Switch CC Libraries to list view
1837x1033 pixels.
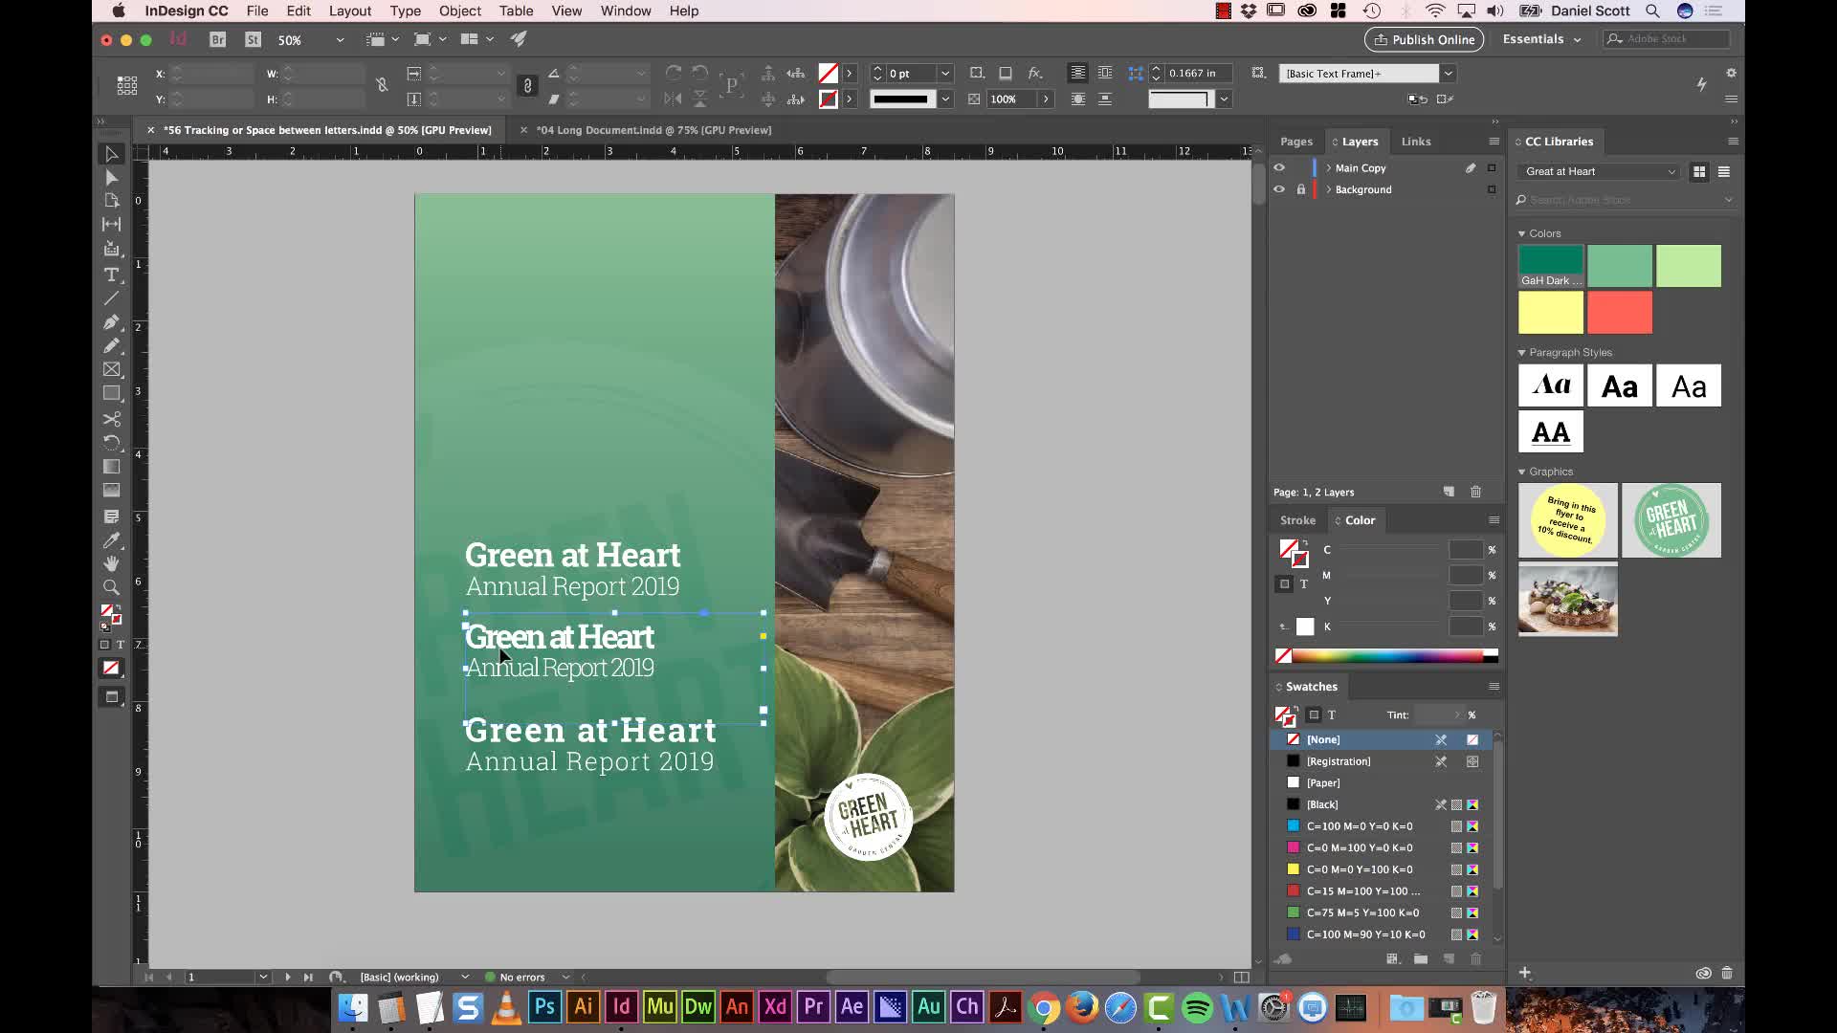[1724, 172]
